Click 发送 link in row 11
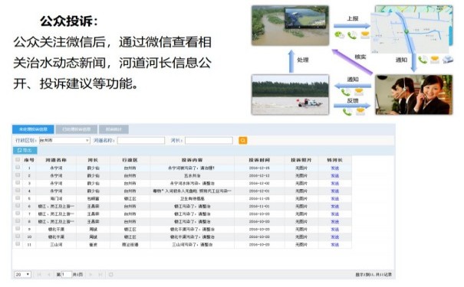The height and width of the screenshot is (287, 464). [x=334, y=245]
